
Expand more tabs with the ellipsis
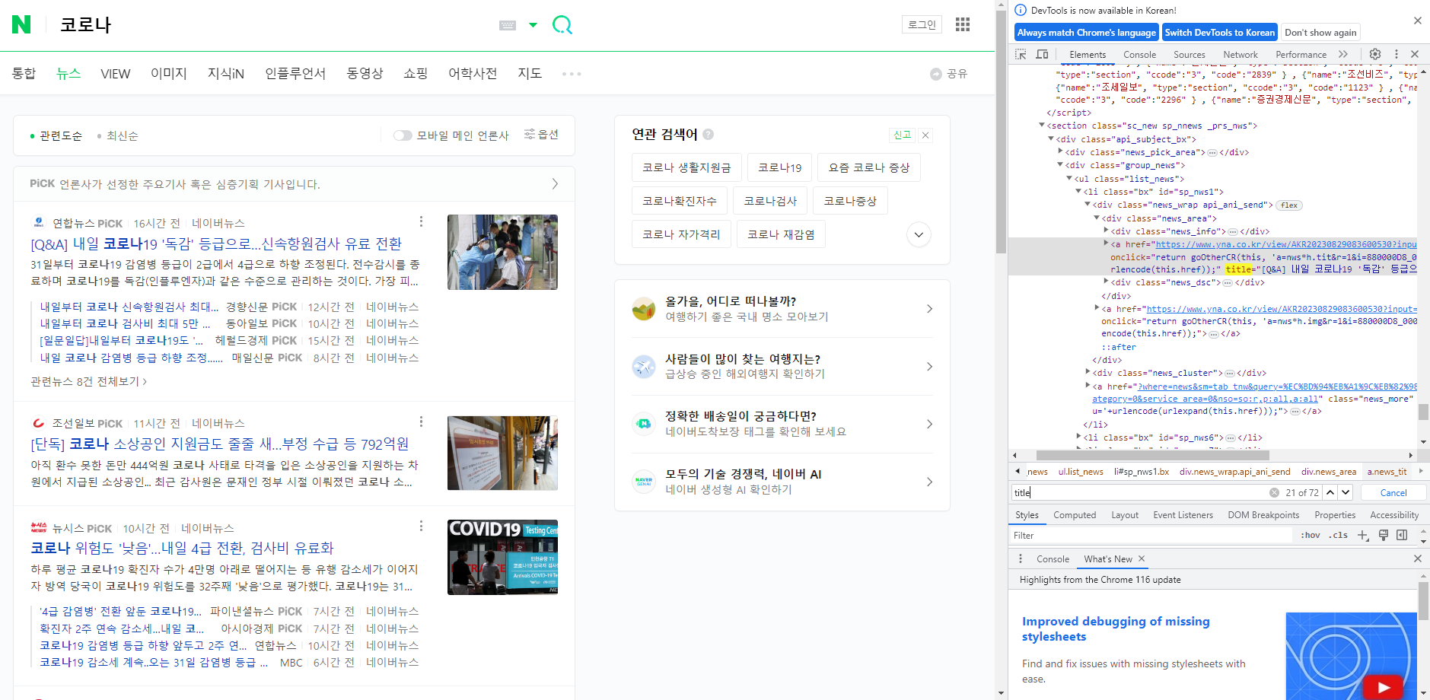coord(572,74)
